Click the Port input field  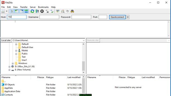click(103, 17)
